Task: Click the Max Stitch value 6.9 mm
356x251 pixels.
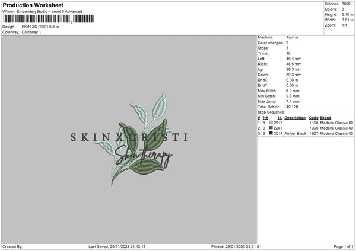Action: [293, 91]
